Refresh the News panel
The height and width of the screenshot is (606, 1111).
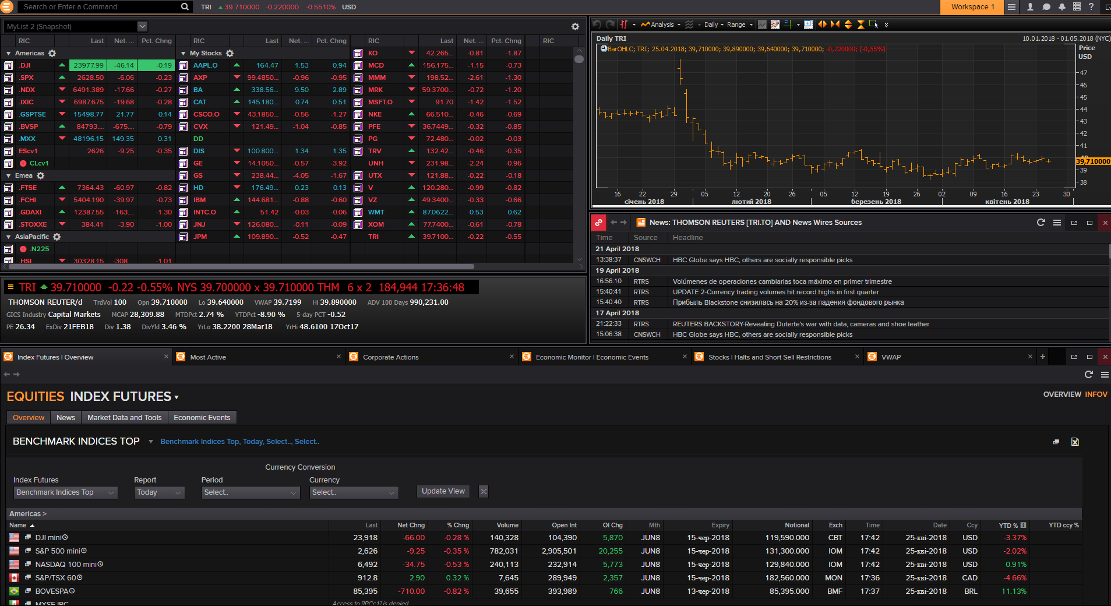pos(1041,223)
